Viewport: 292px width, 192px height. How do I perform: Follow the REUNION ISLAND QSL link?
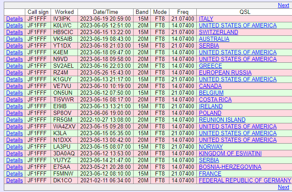pyautogui.click(x=222, y=120)
